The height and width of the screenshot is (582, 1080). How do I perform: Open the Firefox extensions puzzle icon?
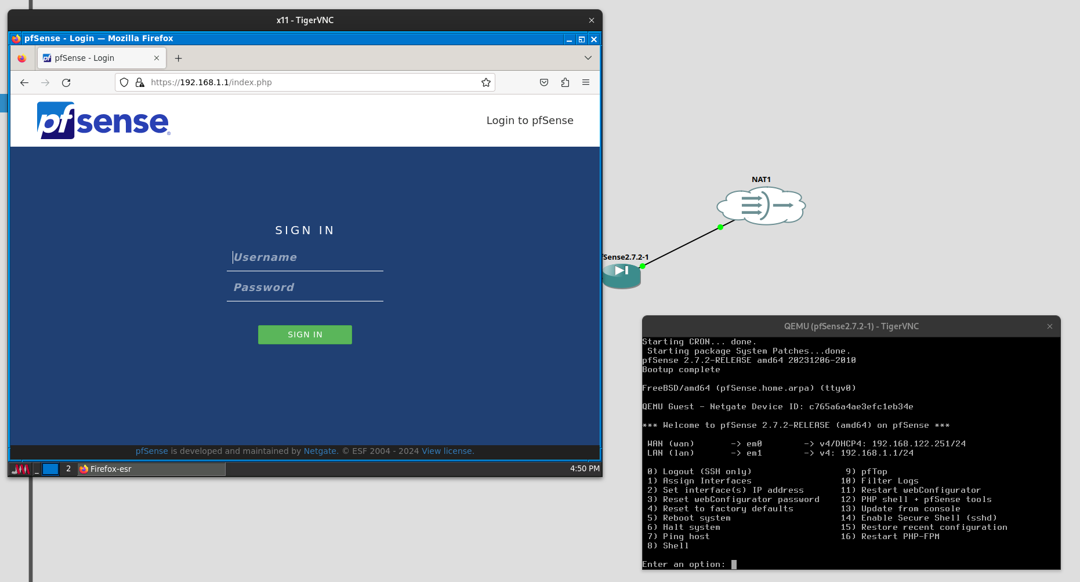(x=565, y=82)
